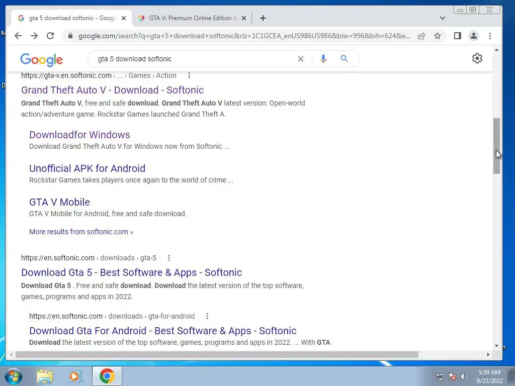Open more options for gta-for-android result
This screenshot has height=386, width=515.
pos(207,316)
